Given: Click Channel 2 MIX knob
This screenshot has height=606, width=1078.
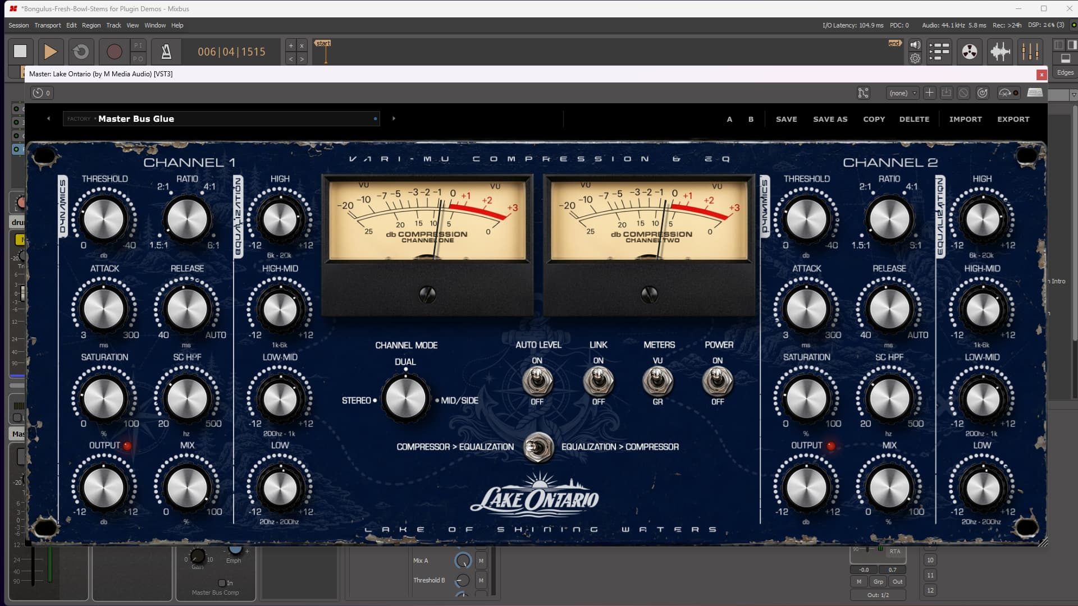Looking at the screenshot, I should [889, 488].
